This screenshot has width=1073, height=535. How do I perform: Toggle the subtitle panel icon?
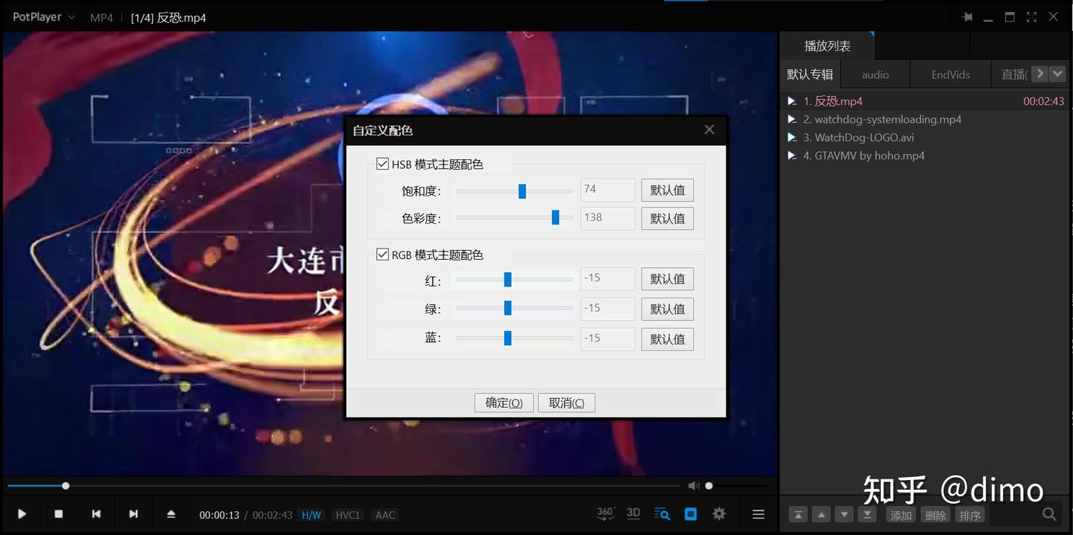click(690, 513)
